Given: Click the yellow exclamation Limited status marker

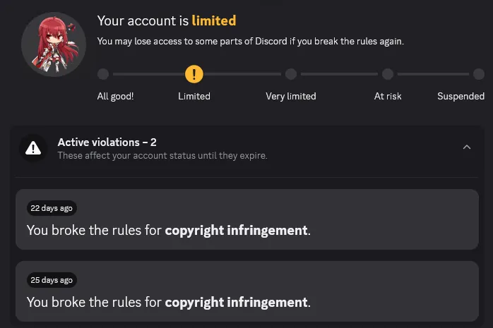Looking at the screenshot, I should coord(194,74).
